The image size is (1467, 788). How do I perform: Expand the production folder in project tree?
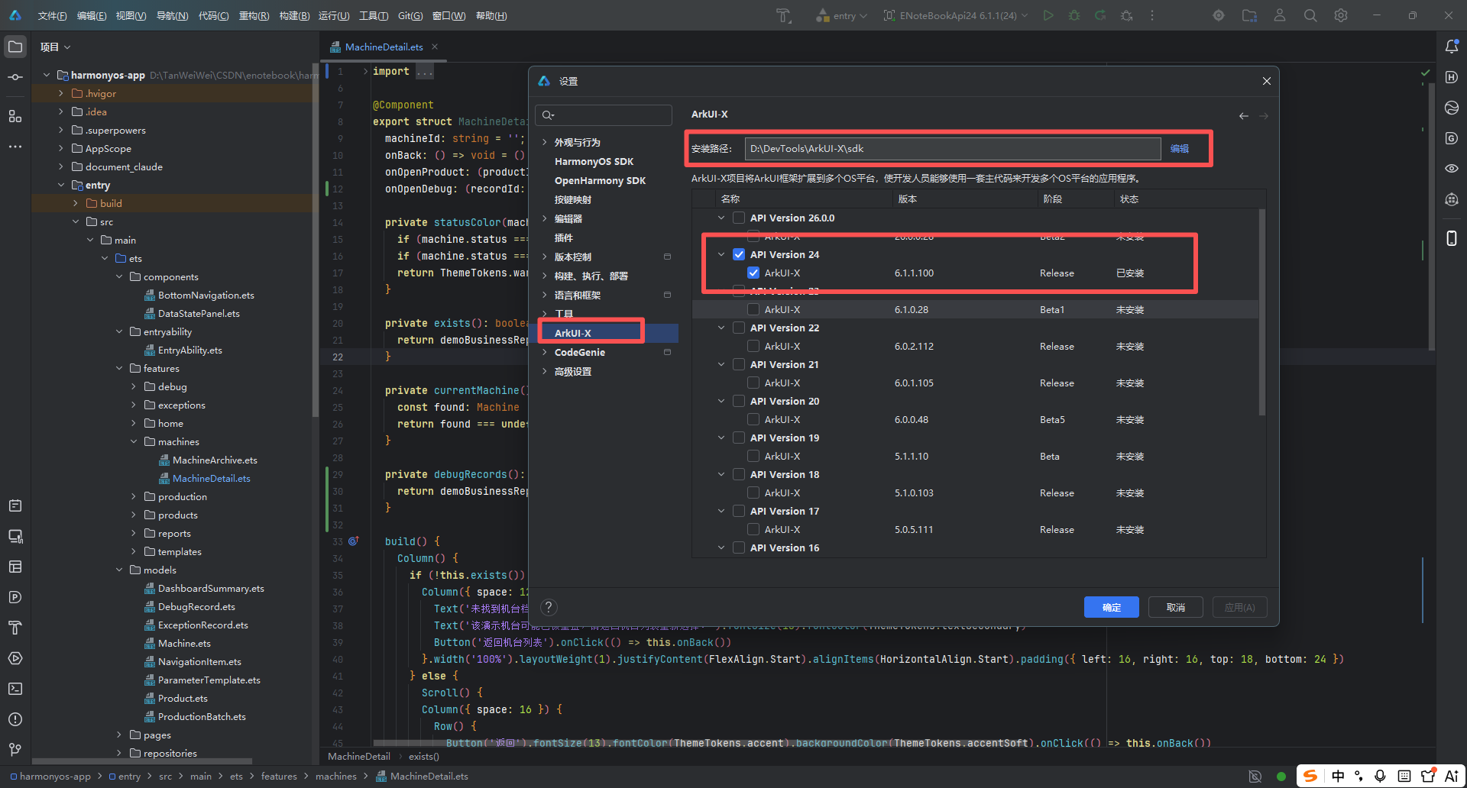coord(134,496)
